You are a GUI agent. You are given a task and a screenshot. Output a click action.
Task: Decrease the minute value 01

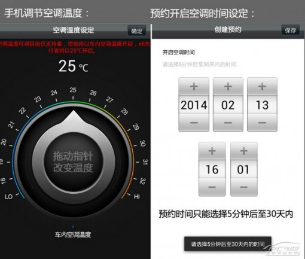coord(244,187)
